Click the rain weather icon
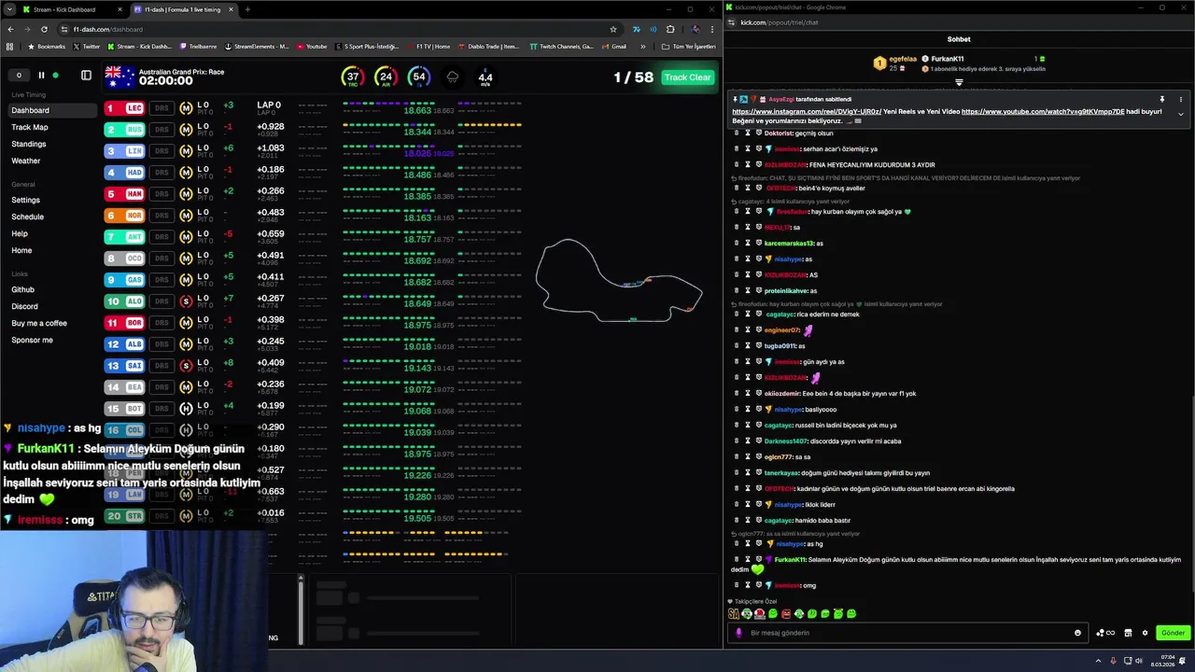1195x672 pixels. coord(453,77)
